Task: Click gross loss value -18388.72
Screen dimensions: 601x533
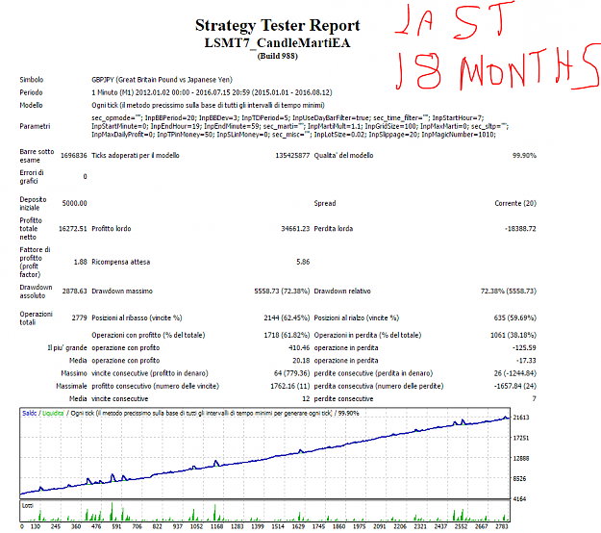Action: (520, 229)
